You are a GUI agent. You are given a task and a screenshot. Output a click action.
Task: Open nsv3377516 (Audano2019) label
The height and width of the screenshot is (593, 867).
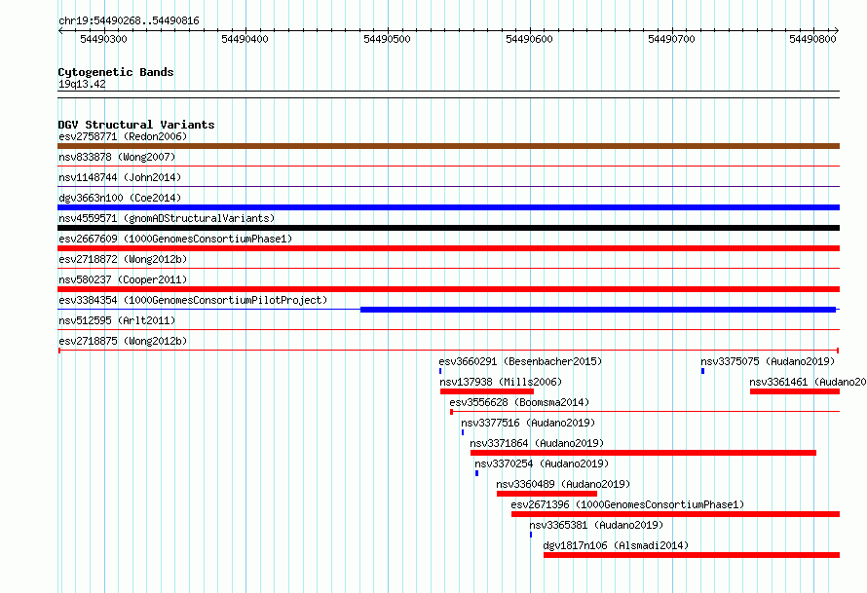pos(528,423)
